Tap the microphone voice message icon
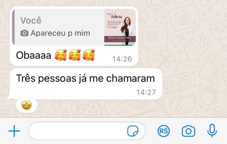This screenshot has width=227, height=144. tap(212, 131)
